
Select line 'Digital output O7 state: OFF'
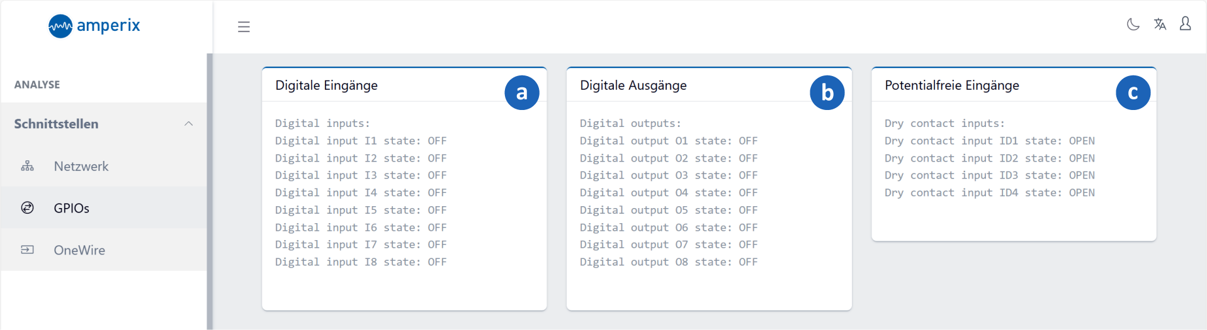(x=669, y=245)
